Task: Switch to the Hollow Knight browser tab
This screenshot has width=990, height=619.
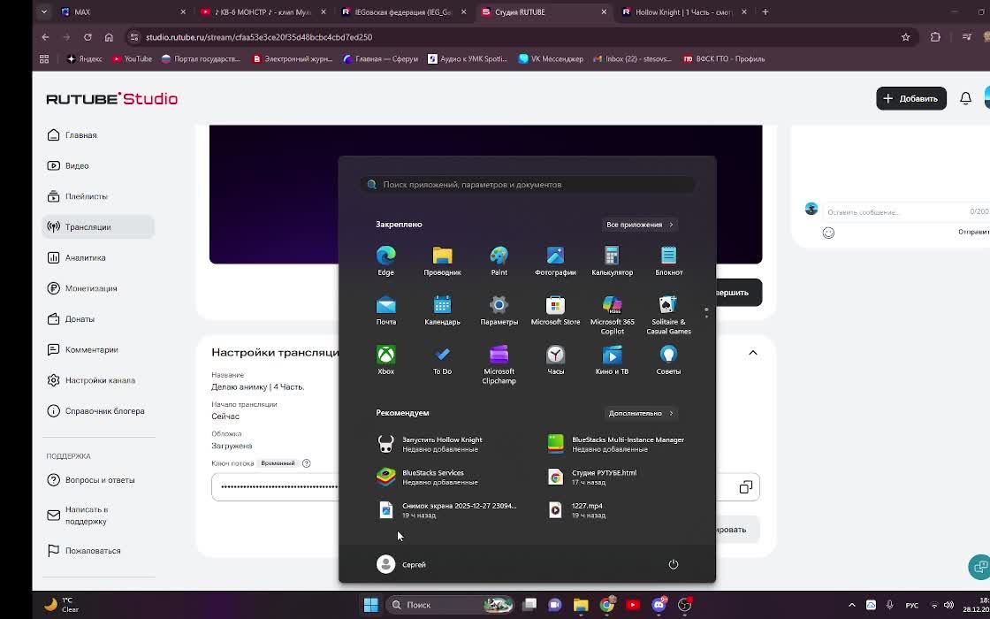Action: (x=684, y=12)
